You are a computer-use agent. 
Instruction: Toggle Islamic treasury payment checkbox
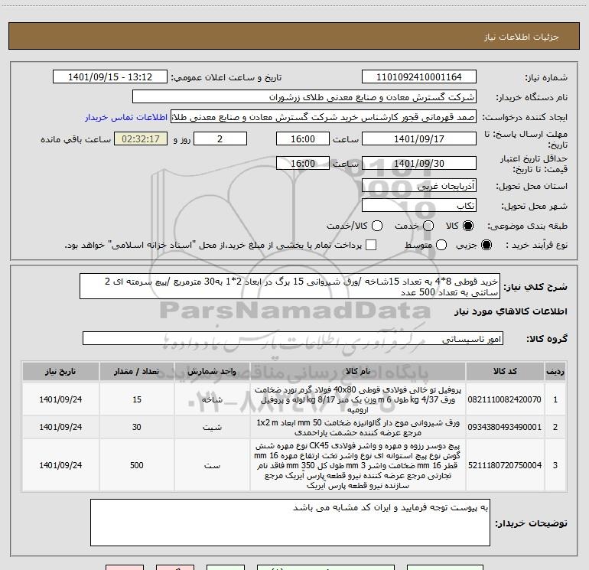point(371,245)
